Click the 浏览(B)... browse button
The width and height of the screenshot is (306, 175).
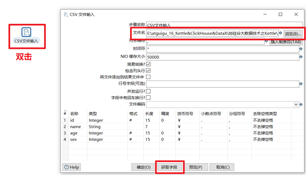coord(293,34)
